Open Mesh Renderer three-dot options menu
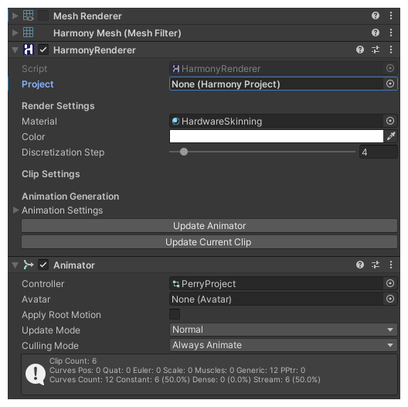Screen dimensions: 408x407 [391, 16]
